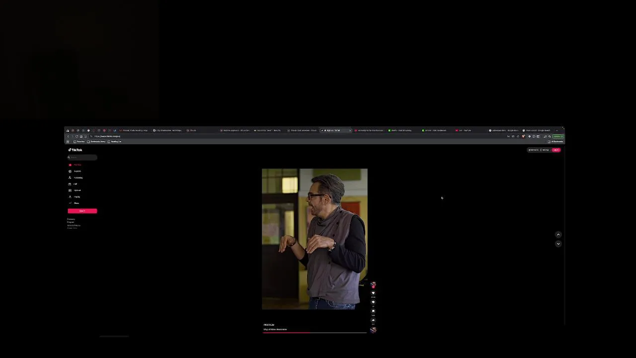636x358 pixels.
Task: Click the Brave Shields lion icon
Action: (523, 136)
